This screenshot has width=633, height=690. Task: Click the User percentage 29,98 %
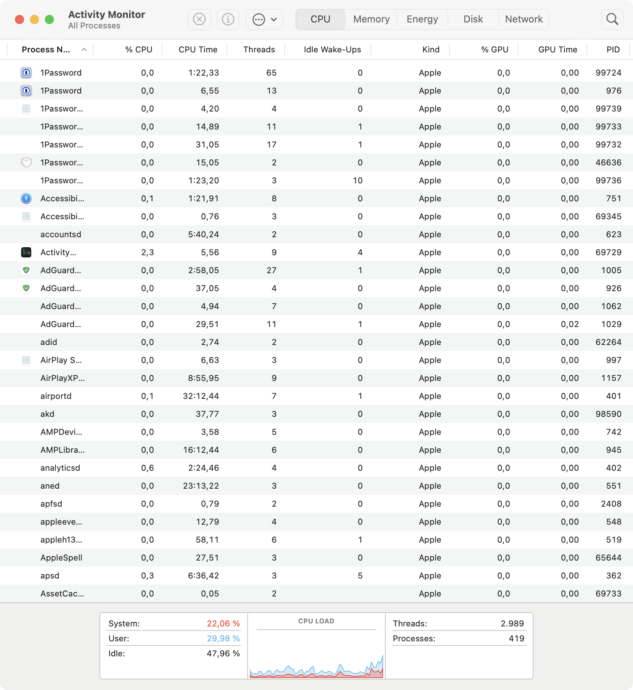pyautogui.click(x=223, y=638)
